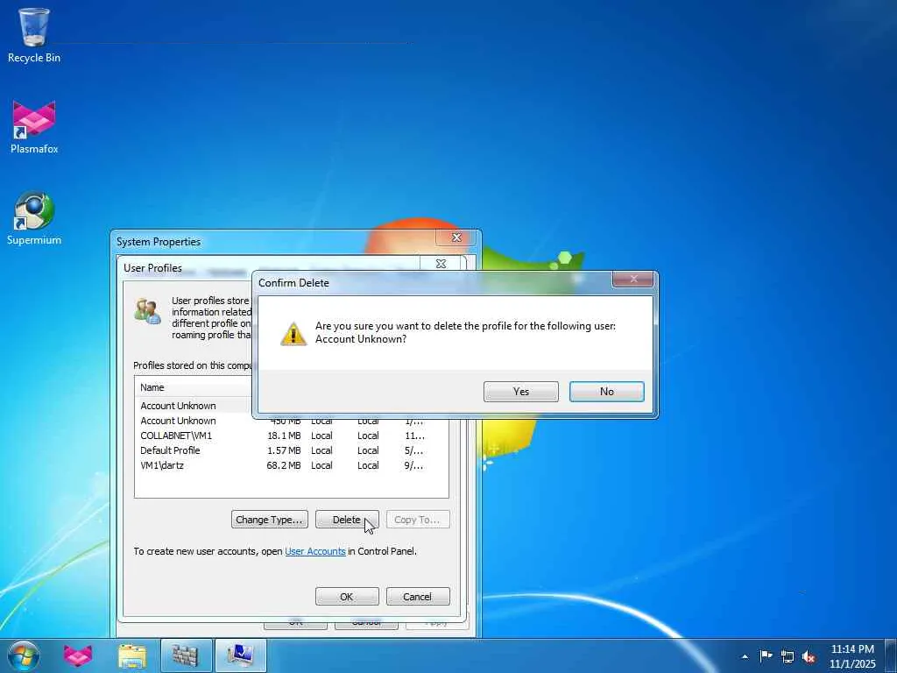Viewport: 897px width, 673px height.
Task: Open the User Accounts link
Action: tap(315, 551)
